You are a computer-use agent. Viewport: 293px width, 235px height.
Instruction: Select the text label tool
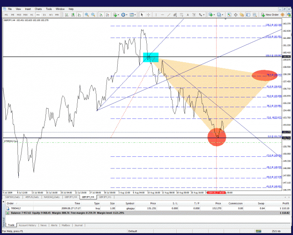[x=194, y=15]
